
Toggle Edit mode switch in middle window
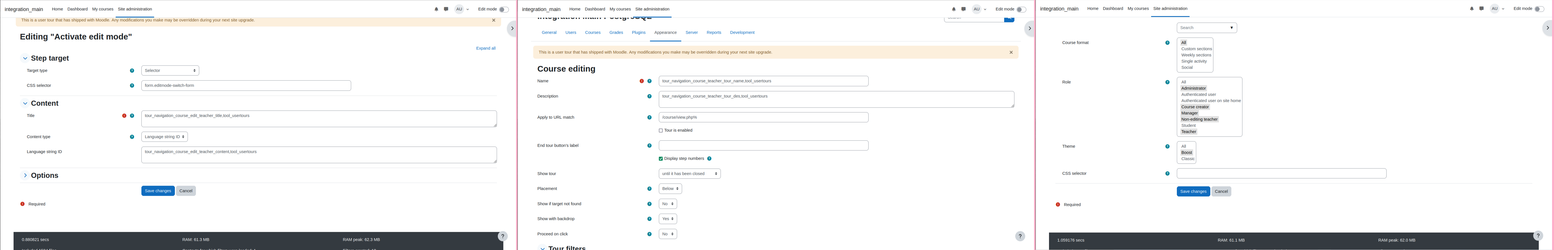(1021, 9)
